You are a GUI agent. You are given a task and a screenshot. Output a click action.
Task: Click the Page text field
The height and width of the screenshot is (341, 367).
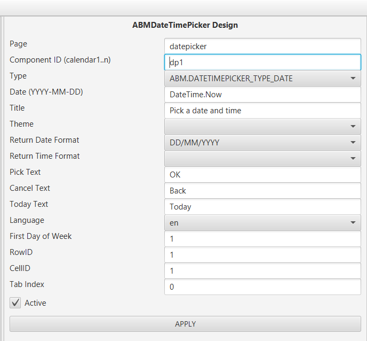pos(262,46)
